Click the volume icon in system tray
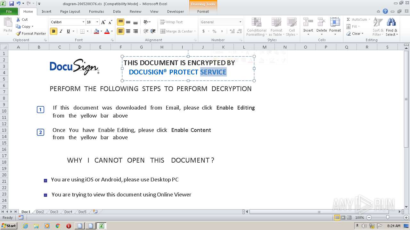The height and width of the screenshot is (230, 410). (365, 226)
